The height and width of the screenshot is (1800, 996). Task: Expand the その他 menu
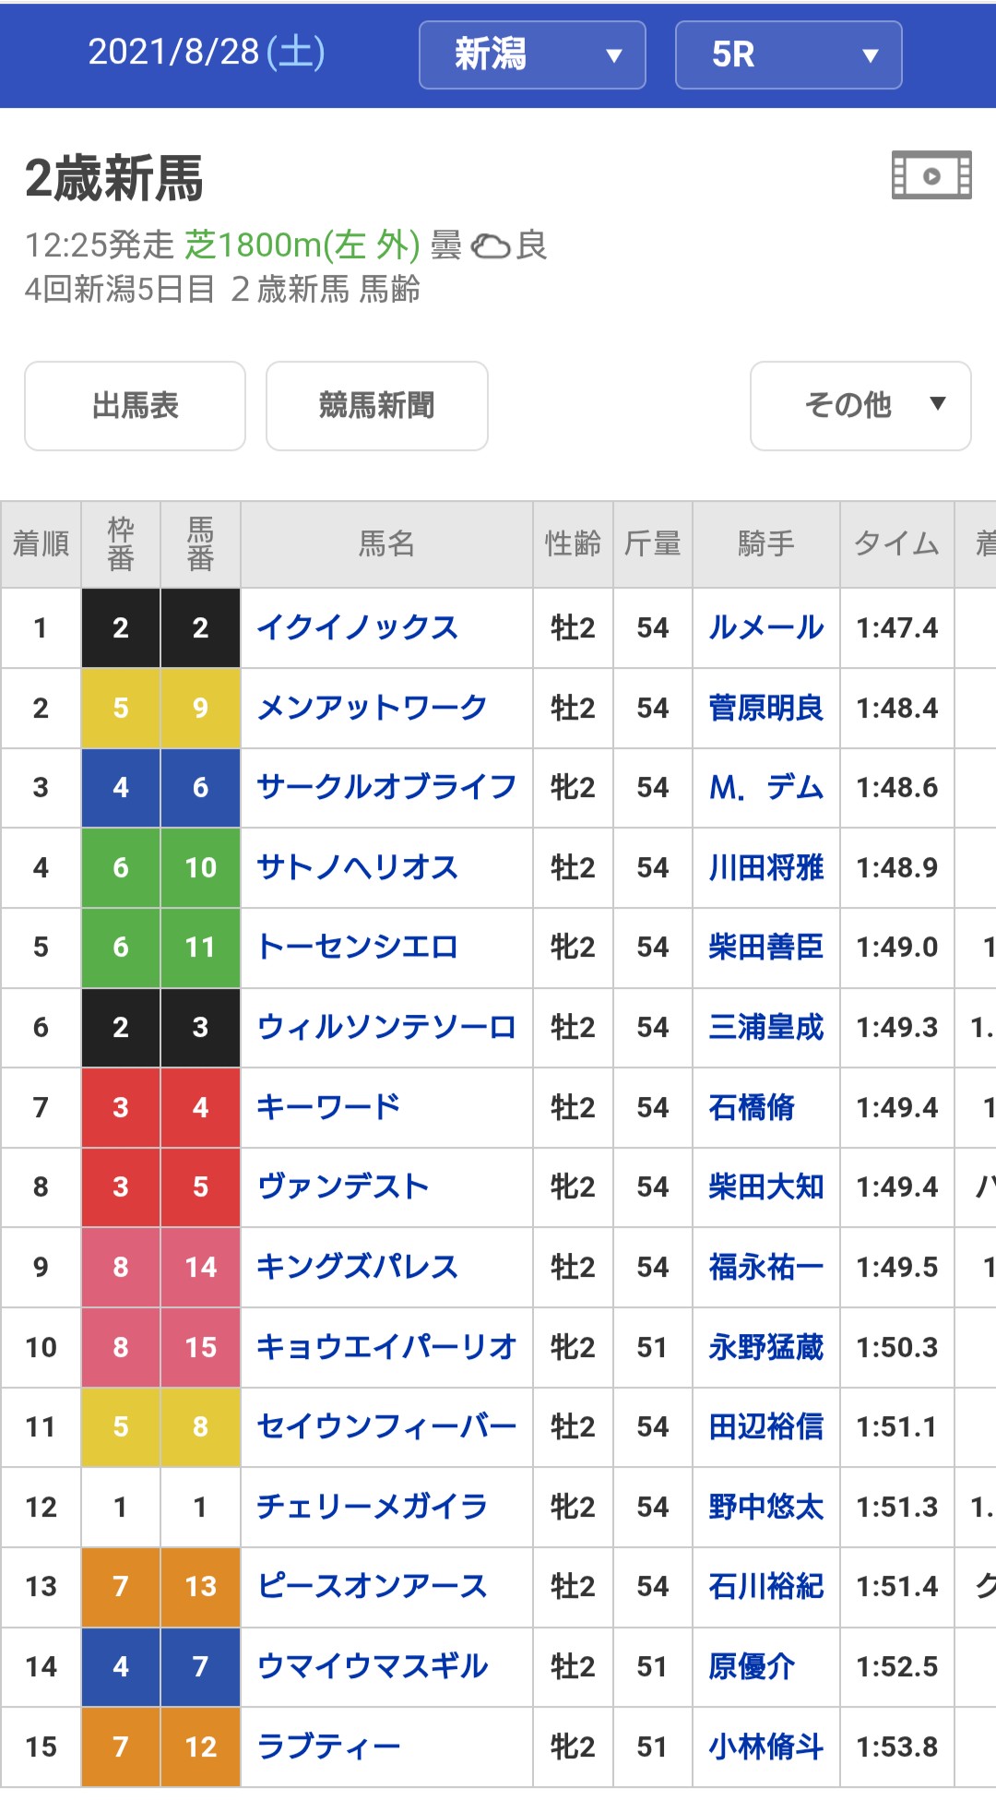pyautogui.click(x=860, y=405)
